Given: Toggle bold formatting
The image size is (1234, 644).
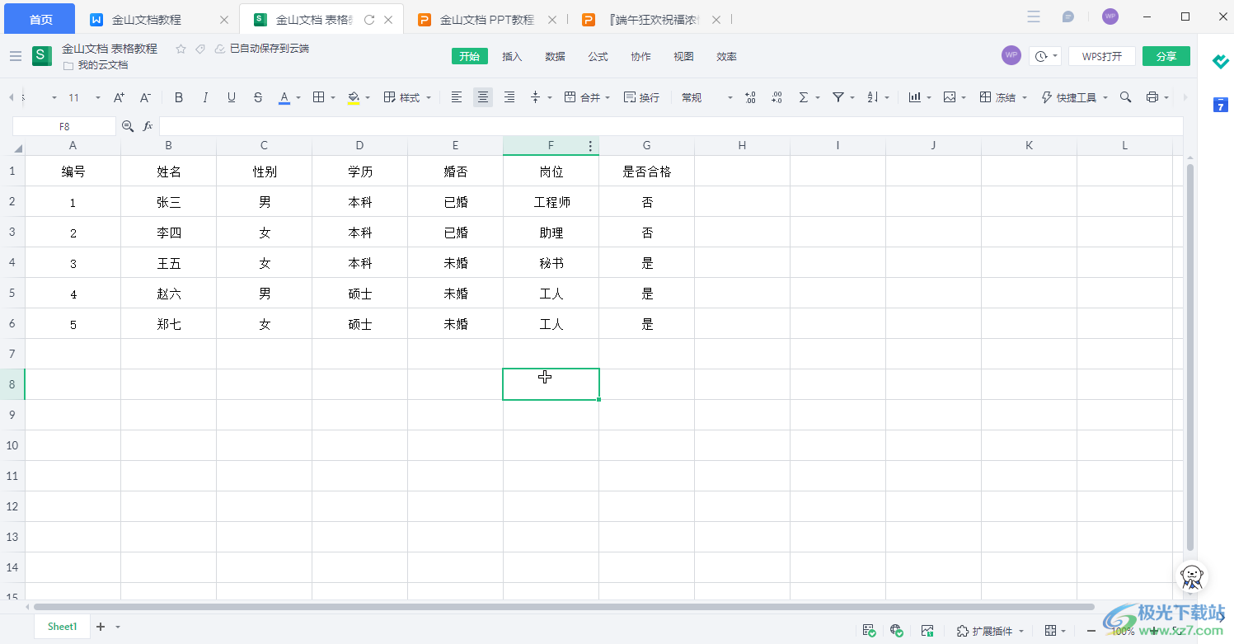Looking at the screenshot, I should click(179, 97).
